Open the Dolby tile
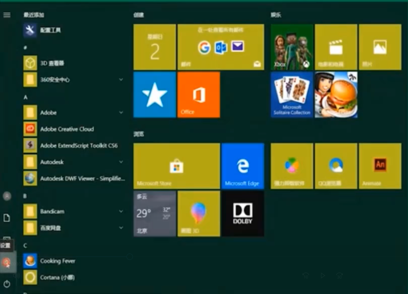Screen dimensions: 408x294 [x=243, y=214]
